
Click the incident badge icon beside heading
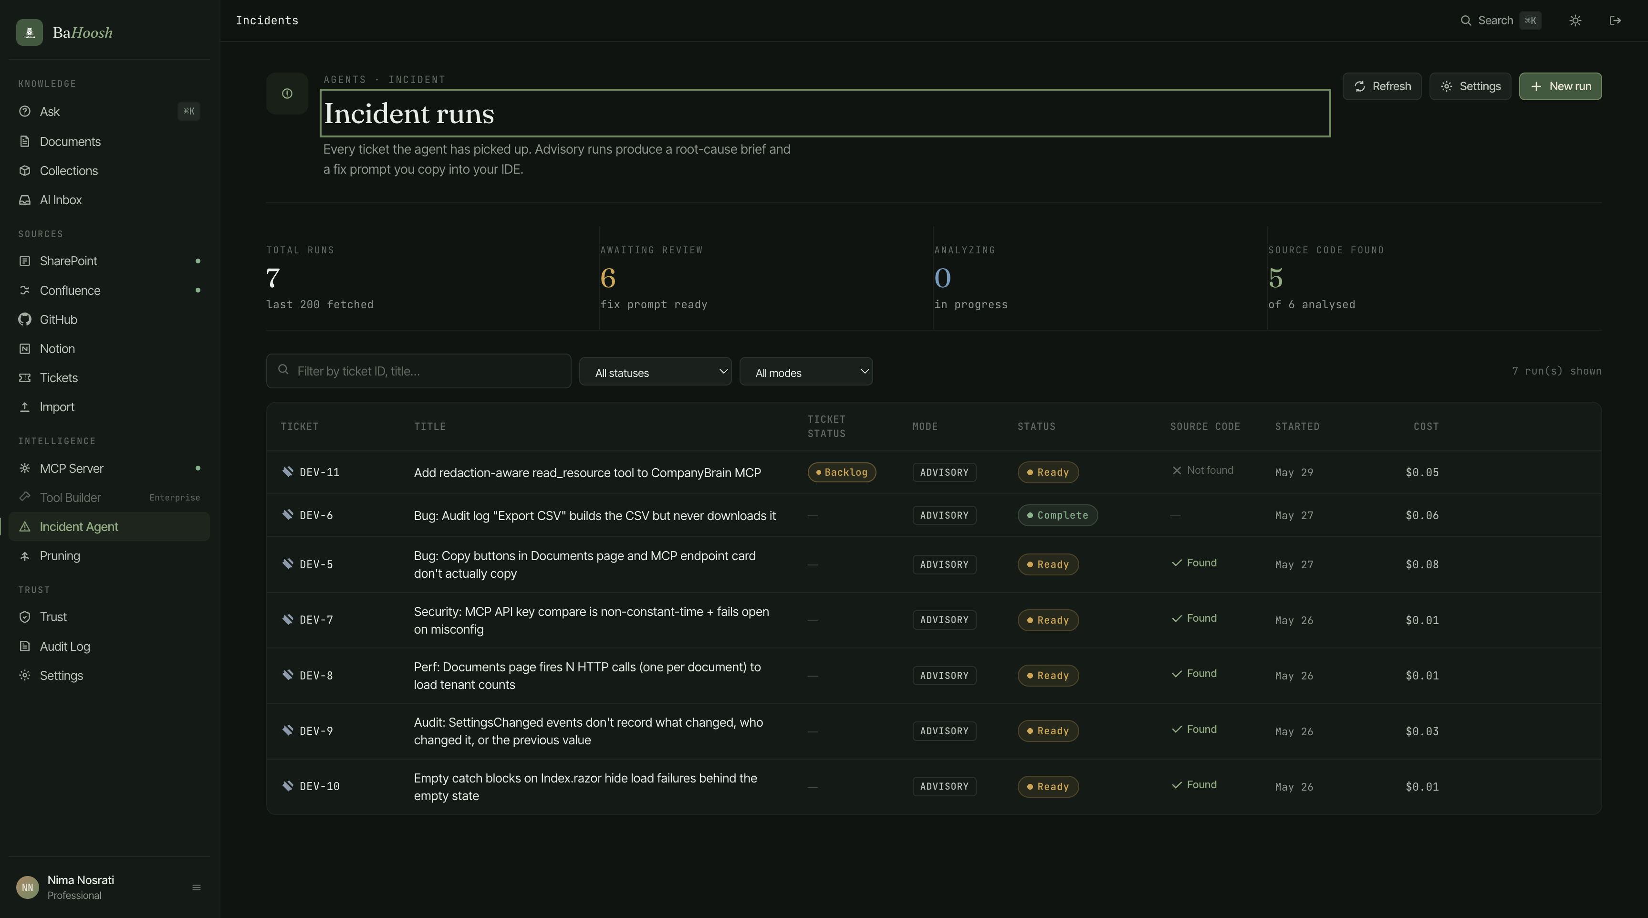click(x=287, y=94)
